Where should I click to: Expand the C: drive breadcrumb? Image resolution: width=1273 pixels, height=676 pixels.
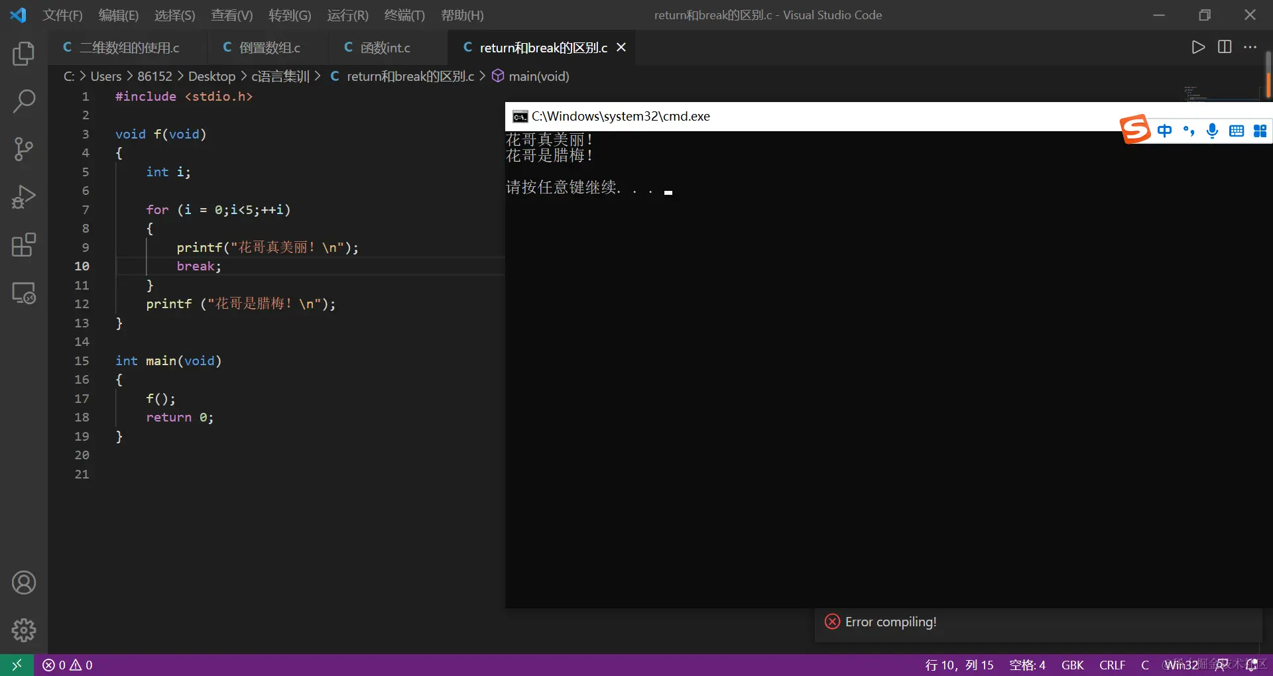tap(69, 76)
